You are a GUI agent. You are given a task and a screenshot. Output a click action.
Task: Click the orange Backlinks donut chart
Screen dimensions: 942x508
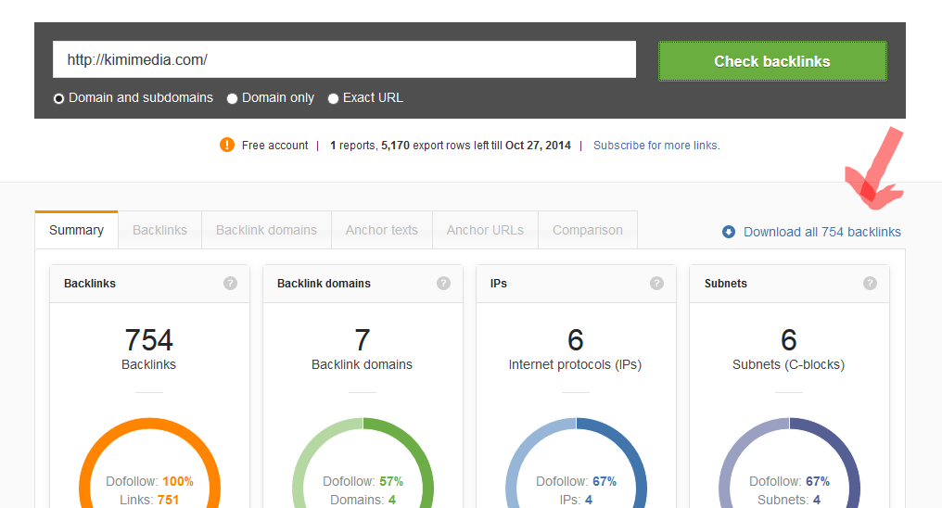(149, 463)
